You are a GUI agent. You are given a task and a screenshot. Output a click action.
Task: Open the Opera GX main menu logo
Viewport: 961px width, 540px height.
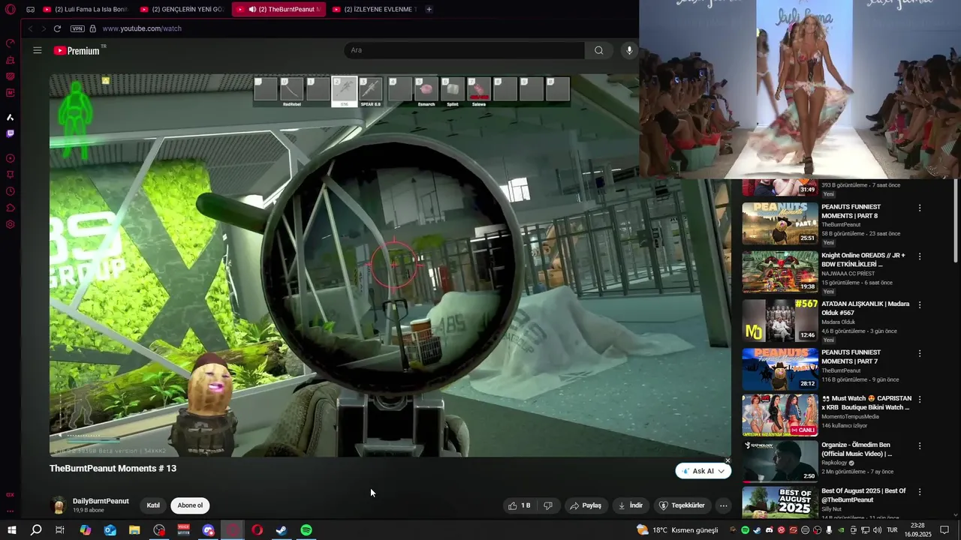pos(11,10)
